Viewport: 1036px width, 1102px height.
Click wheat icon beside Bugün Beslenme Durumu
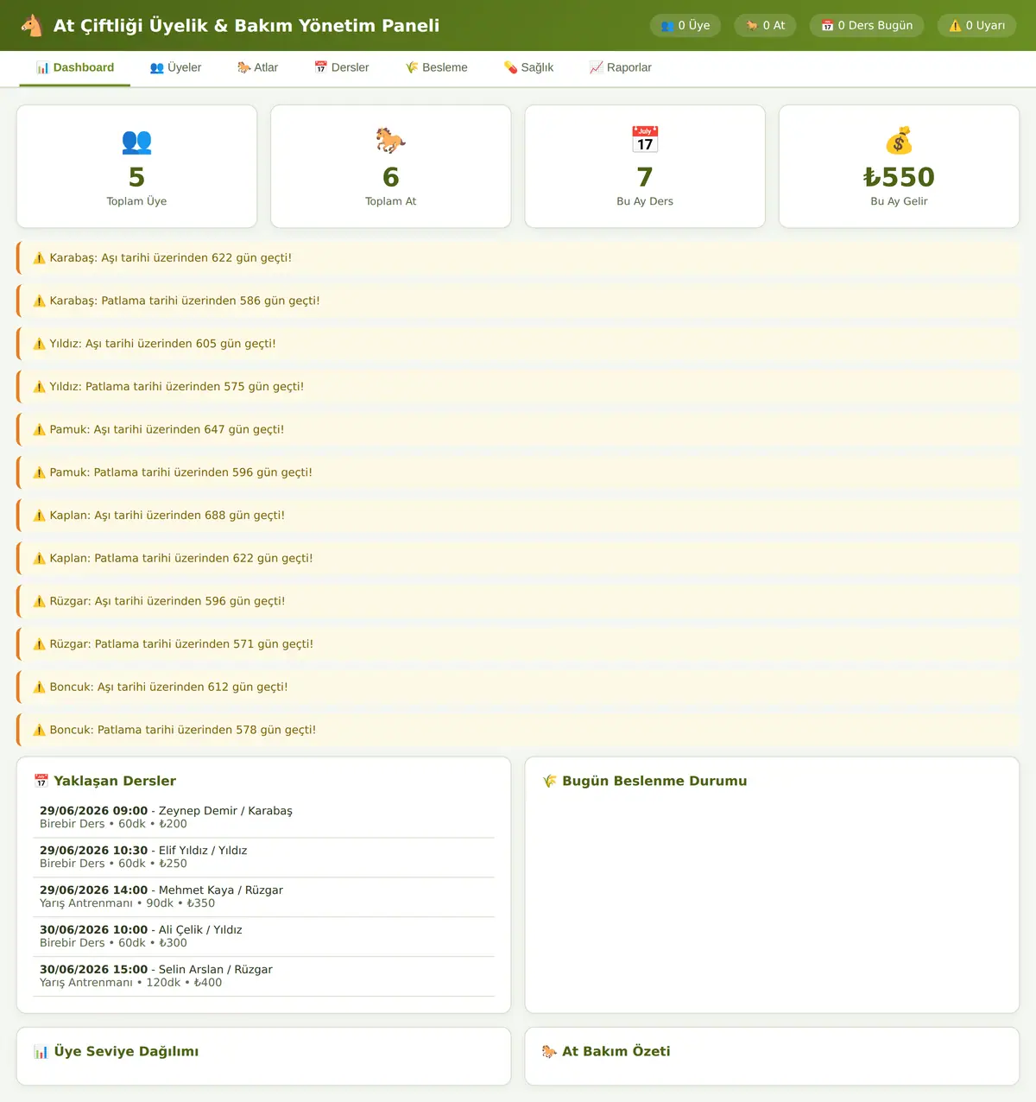pos(549,781)
